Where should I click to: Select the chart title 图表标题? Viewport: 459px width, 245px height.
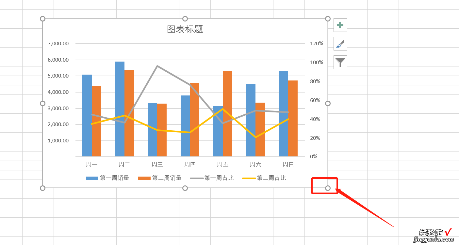185,29
